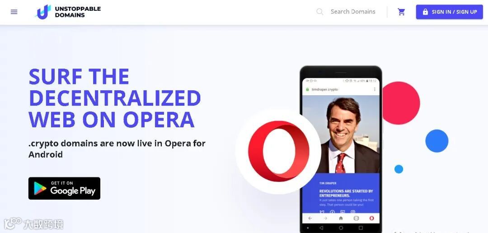Click the phone's tabs icon
The width and height of the screenshot is (488, 233).
pos(357,219)
